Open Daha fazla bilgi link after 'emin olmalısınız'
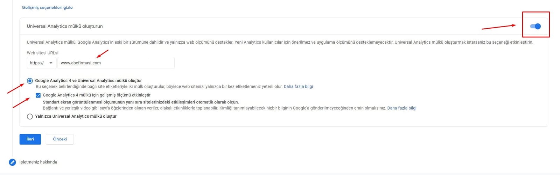The width and height of the screenshot is (560, 175). [402, 108]
